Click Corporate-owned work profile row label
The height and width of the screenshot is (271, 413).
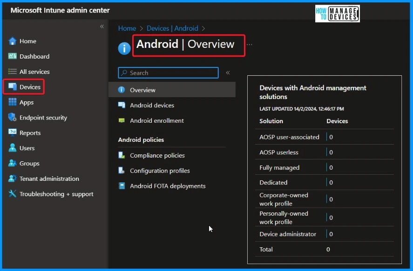pyautogui.click(x=284, y=199)
